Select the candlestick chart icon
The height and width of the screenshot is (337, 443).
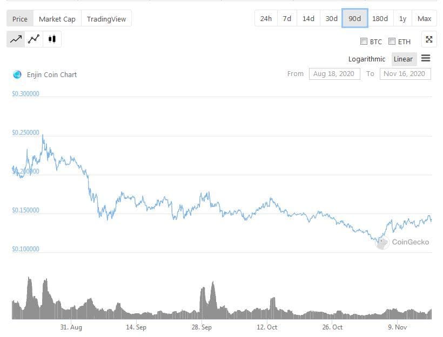coord(51,39)
